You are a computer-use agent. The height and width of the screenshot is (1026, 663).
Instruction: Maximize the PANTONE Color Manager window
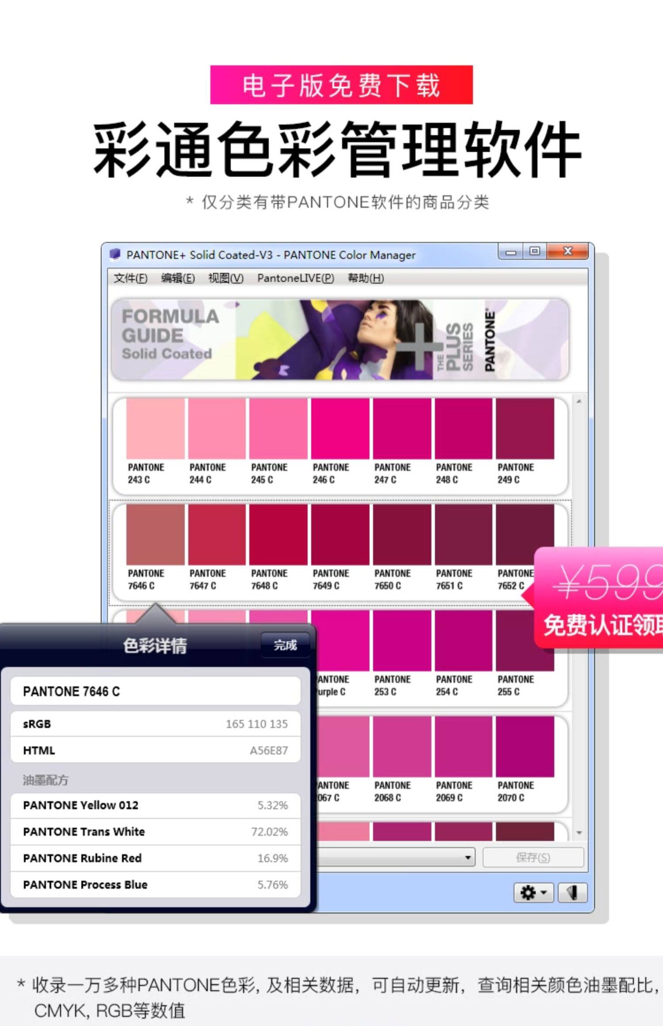click(535, 251)
